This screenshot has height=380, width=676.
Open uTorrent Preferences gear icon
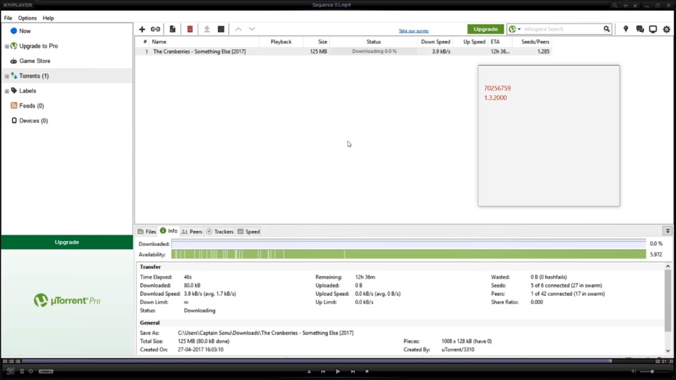[667, 29]
